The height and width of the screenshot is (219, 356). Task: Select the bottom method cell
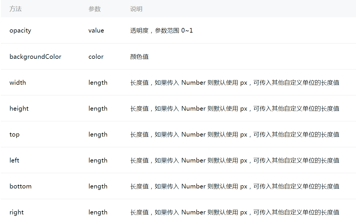pyautogui.click(x=20, y=186)
